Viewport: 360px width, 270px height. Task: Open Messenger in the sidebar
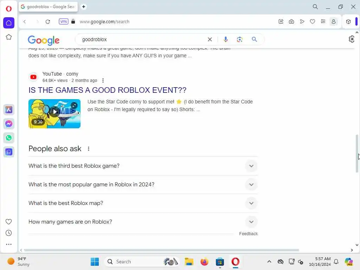[x=9, y=124]
